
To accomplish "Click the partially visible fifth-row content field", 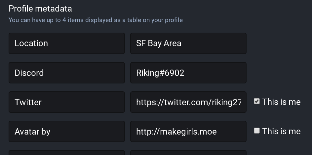I will [188, 153].
